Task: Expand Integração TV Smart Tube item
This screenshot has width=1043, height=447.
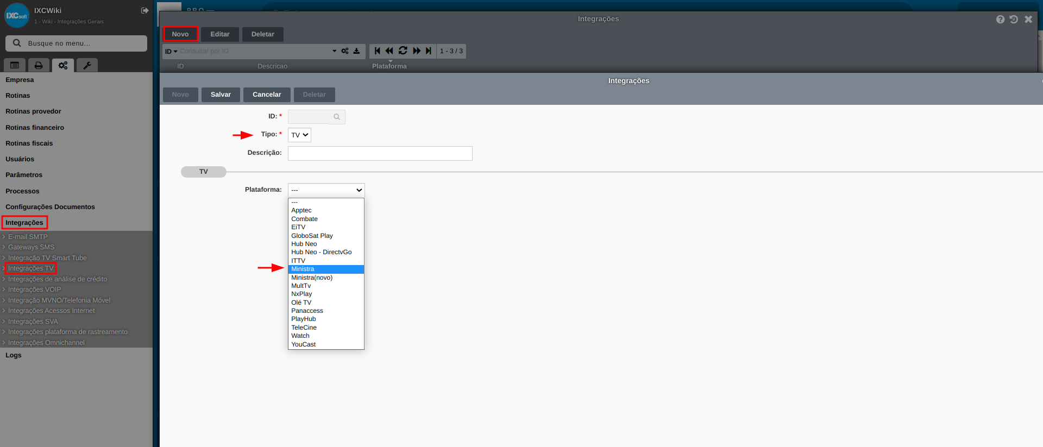Action: (x=47, y=258)
